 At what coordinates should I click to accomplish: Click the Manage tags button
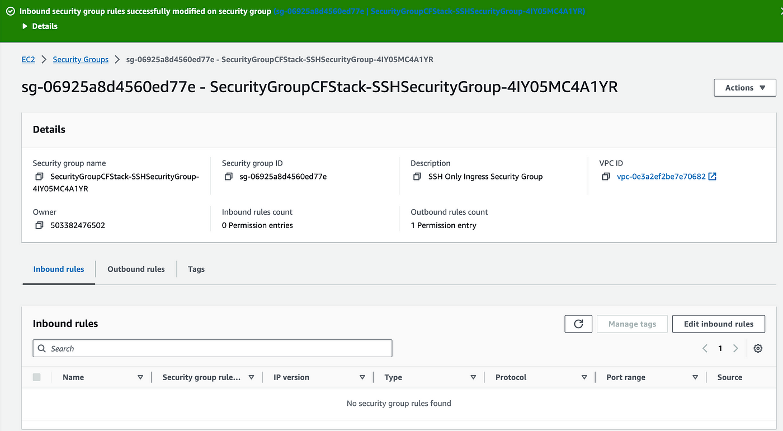click(632, 324)
